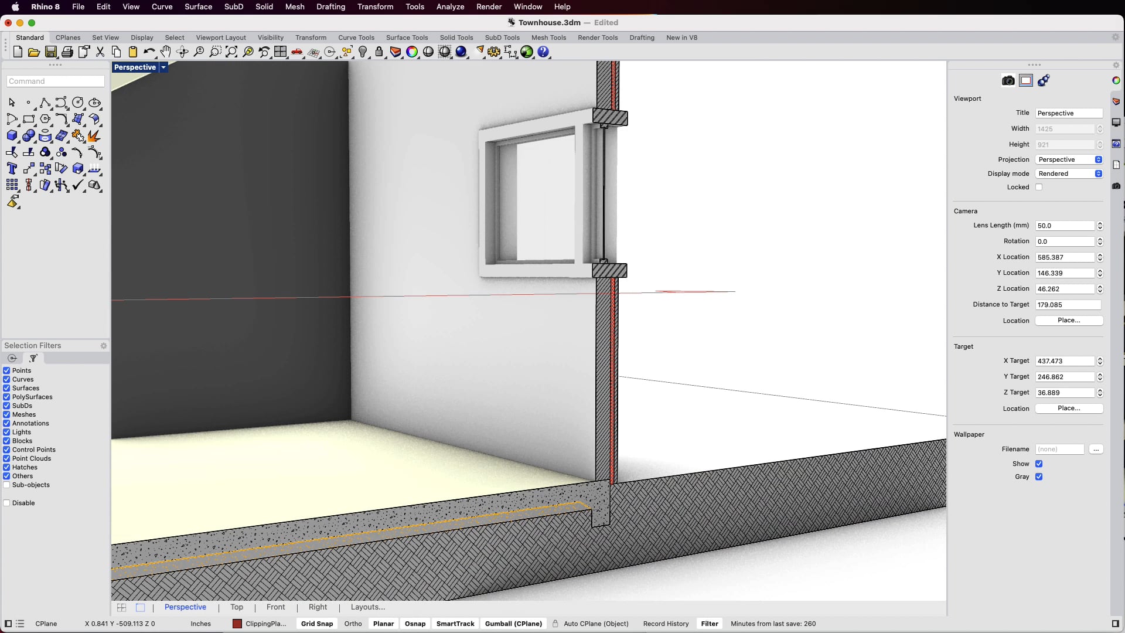Click the Four Viewports layout icon
This screenshot has width=1125, height=633.
[281, 52]
